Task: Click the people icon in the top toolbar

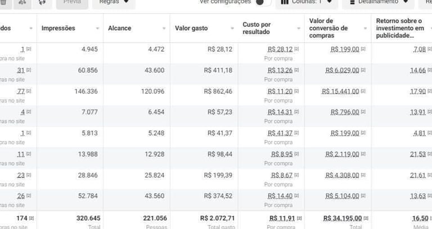Action: [22, 2]
